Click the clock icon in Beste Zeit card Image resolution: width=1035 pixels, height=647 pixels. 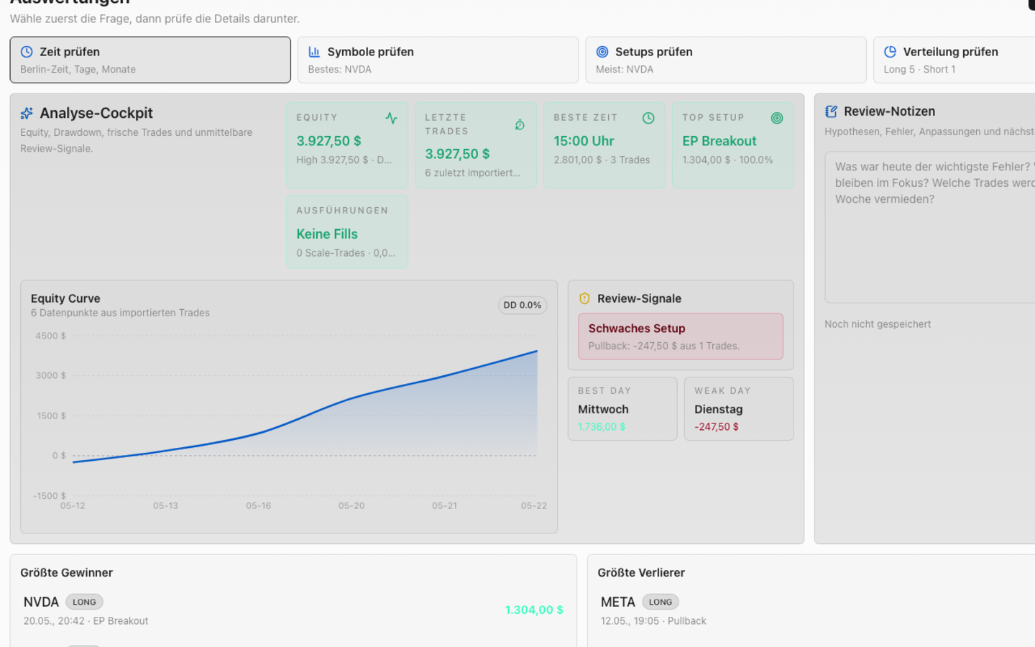pyautogui.click(x=648, y=118)
